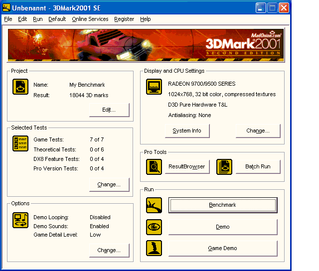Click 'D3D Pure Hardware T&L' text
This screenshot has width=319, height=271.
tap(197, 105)
